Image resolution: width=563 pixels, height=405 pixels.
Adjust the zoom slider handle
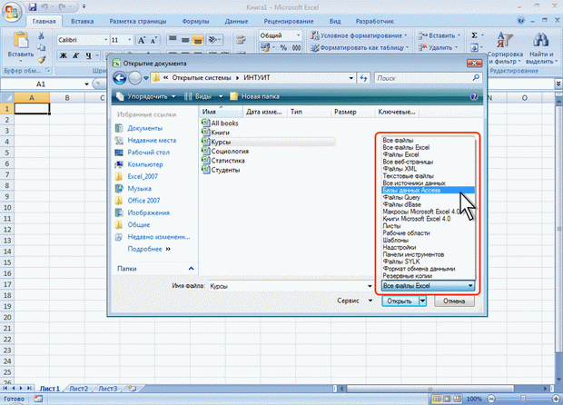(523, 399)
